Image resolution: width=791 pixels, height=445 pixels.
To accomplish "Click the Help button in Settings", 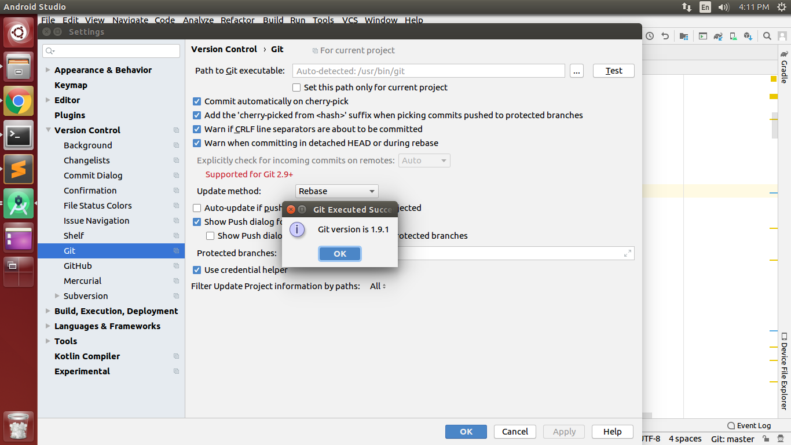I will tap(612, 432).
